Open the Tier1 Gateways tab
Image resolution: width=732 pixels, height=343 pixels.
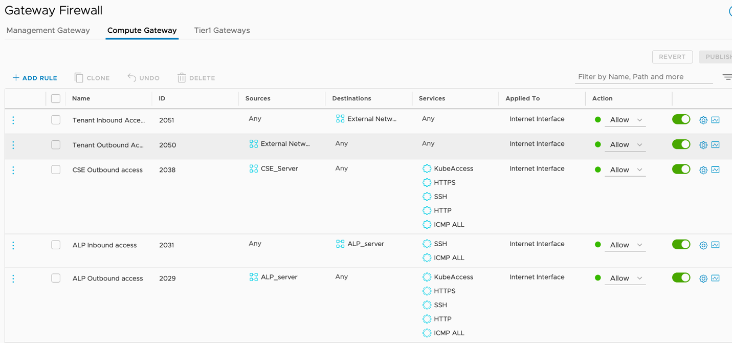click(222, 31)
